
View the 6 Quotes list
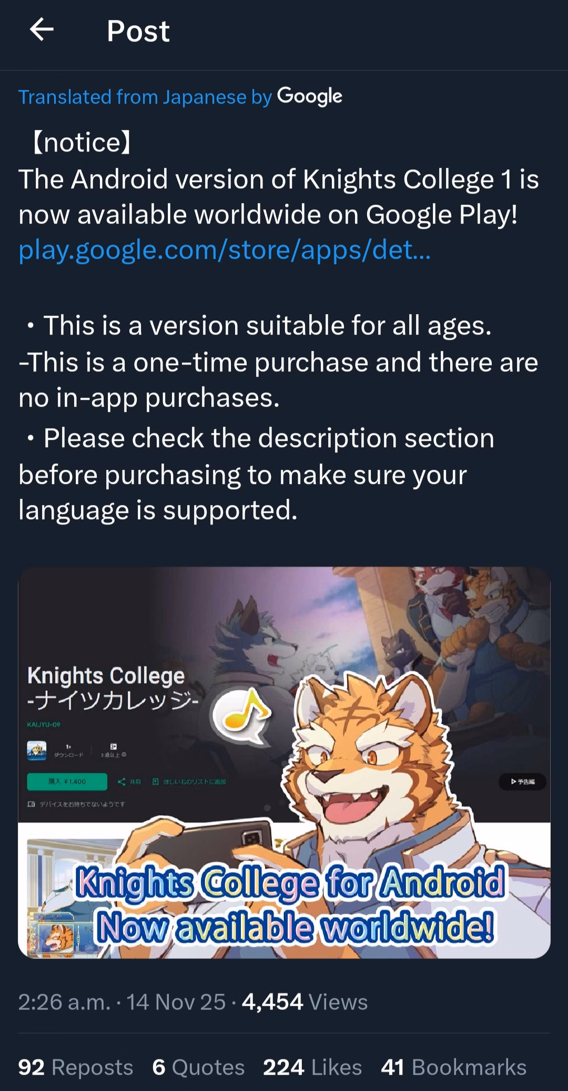[198, 1067]
